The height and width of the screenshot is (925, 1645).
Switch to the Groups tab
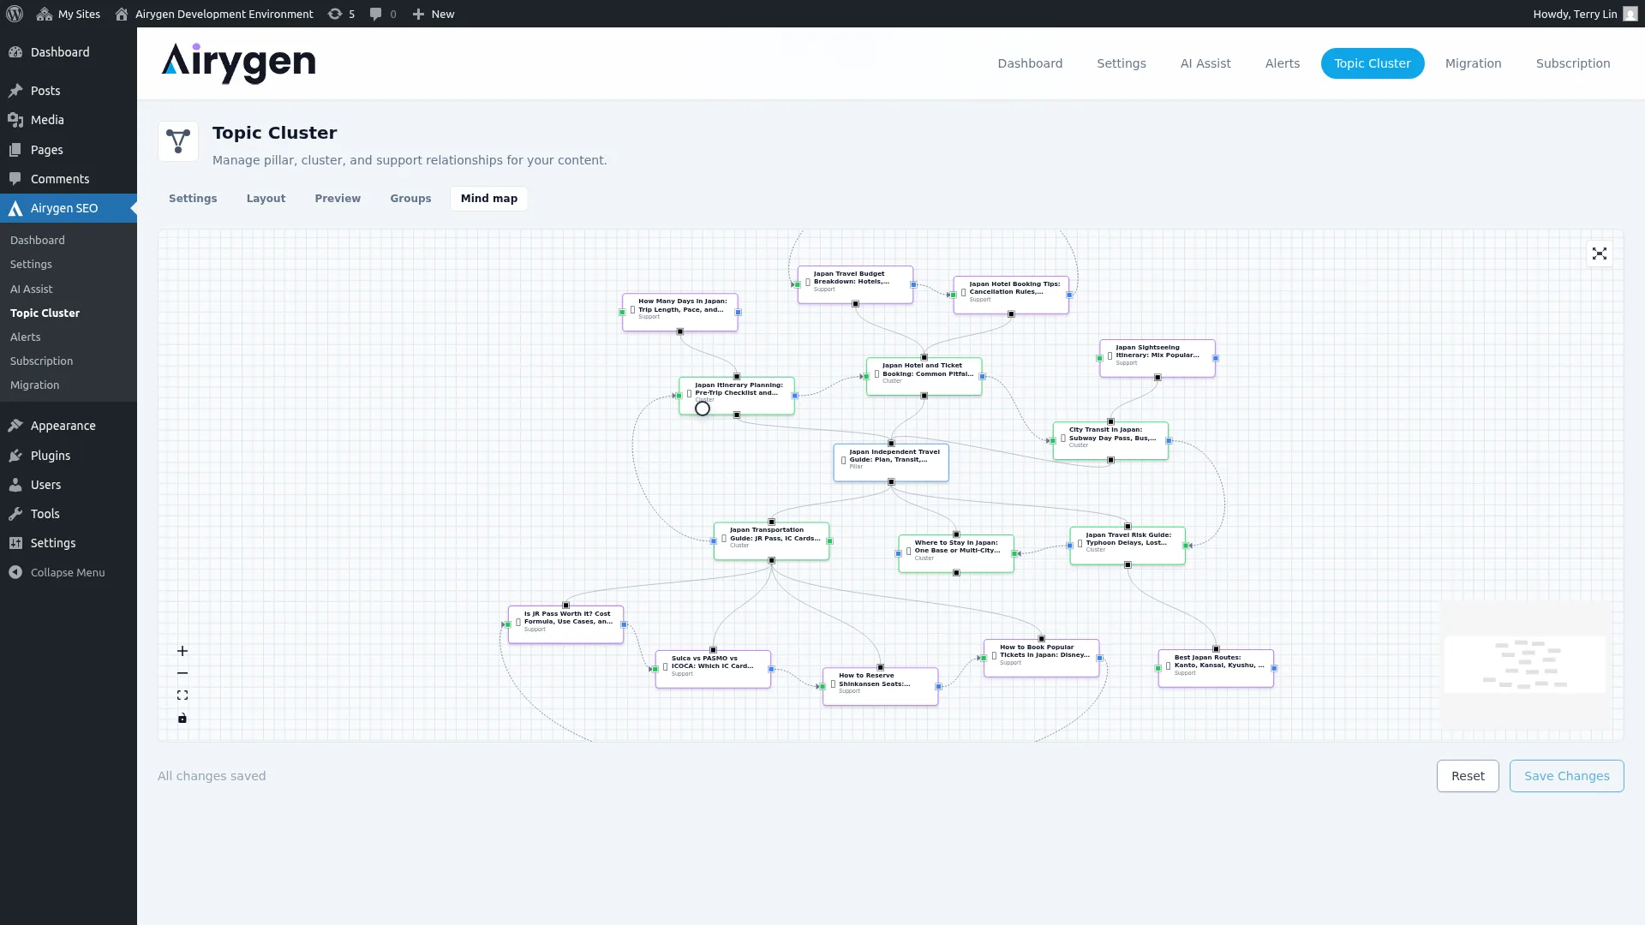410,198
